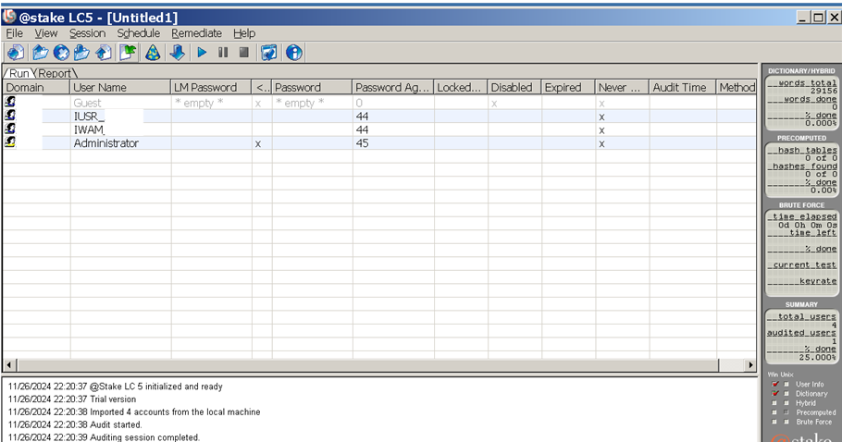Enable the Unix Hybrid checkbox
This screenshot has height=442, width=842.
pos(786,403)
